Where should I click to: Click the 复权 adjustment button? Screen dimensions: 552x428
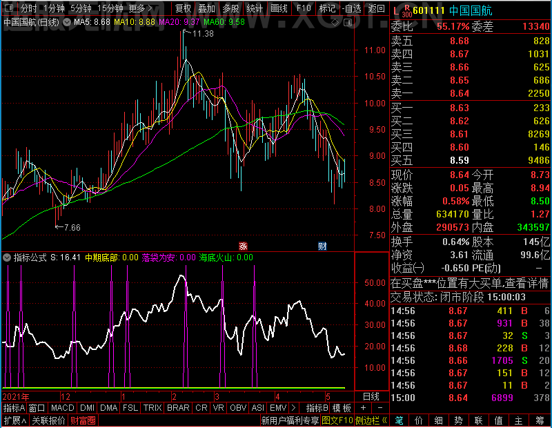coord(183,8)
